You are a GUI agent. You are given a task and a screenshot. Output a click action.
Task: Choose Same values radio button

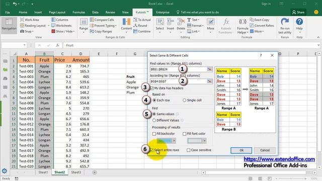[x=154, y=114]
